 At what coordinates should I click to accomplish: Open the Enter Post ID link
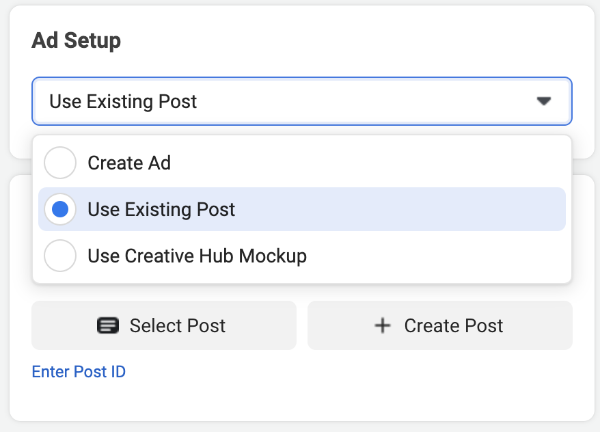(79, 372)
